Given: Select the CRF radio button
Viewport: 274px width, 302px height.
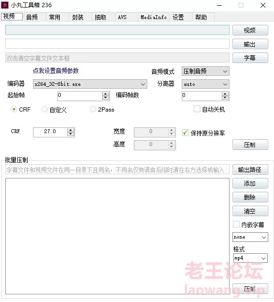Looking at the screenshot, I should [x=14, y=109].
